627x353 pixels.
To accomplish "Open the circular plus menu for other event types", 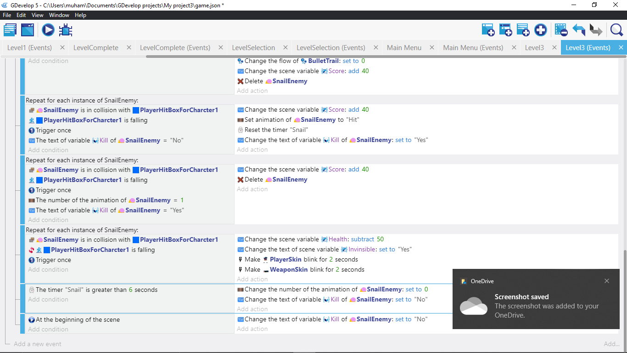I will point(541,30).
